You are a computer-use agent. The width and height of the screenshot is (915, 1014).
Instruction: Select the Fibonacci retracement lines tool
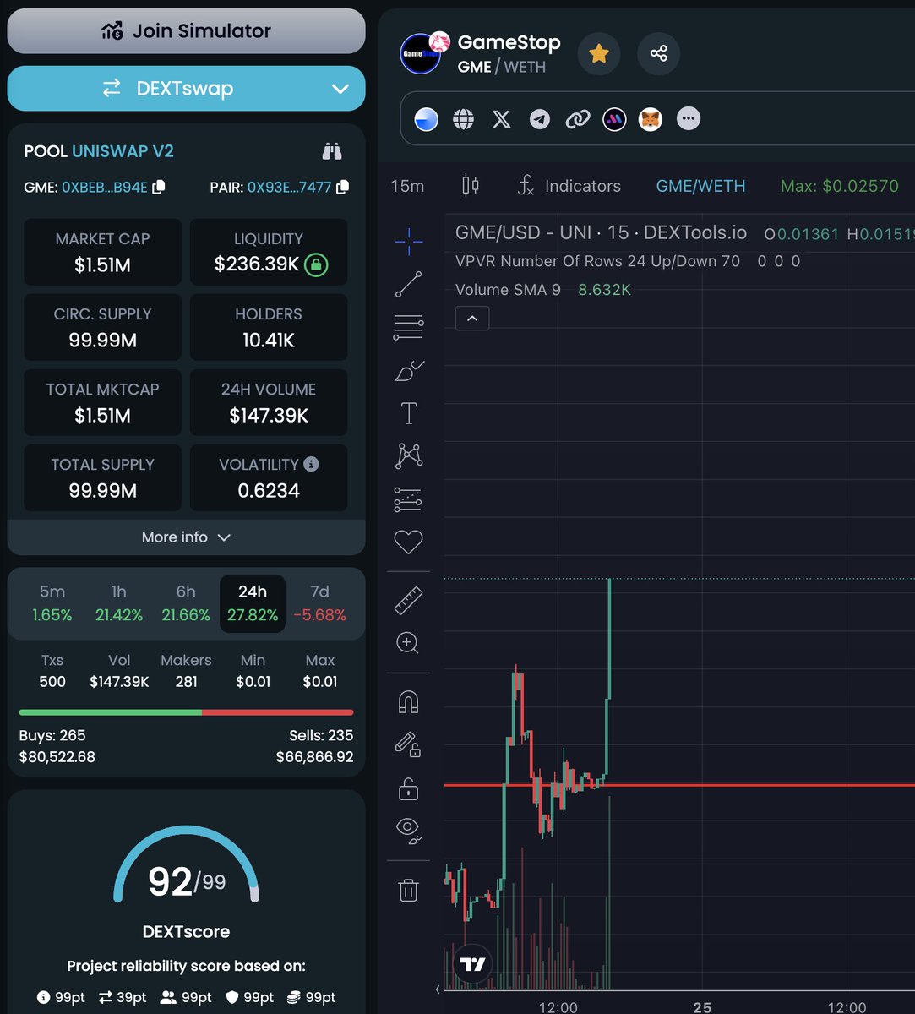[409, 327]
